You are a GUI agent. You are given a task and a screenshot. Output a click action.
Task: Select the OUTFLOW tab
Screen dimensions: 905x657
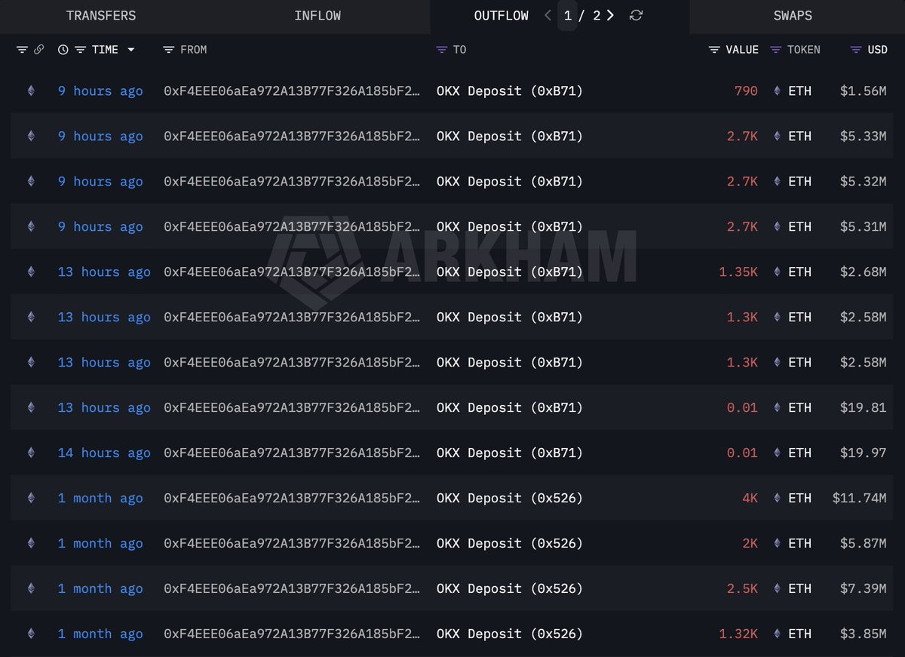point(502,16)
